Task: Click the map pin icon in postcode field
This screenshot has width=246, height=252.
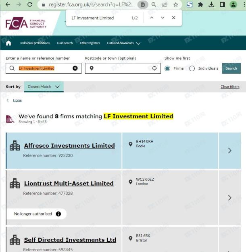Action: 92,68
